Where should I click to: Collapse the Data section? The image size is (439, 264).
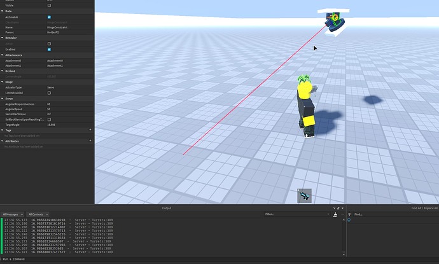click(x=3, y=11)
